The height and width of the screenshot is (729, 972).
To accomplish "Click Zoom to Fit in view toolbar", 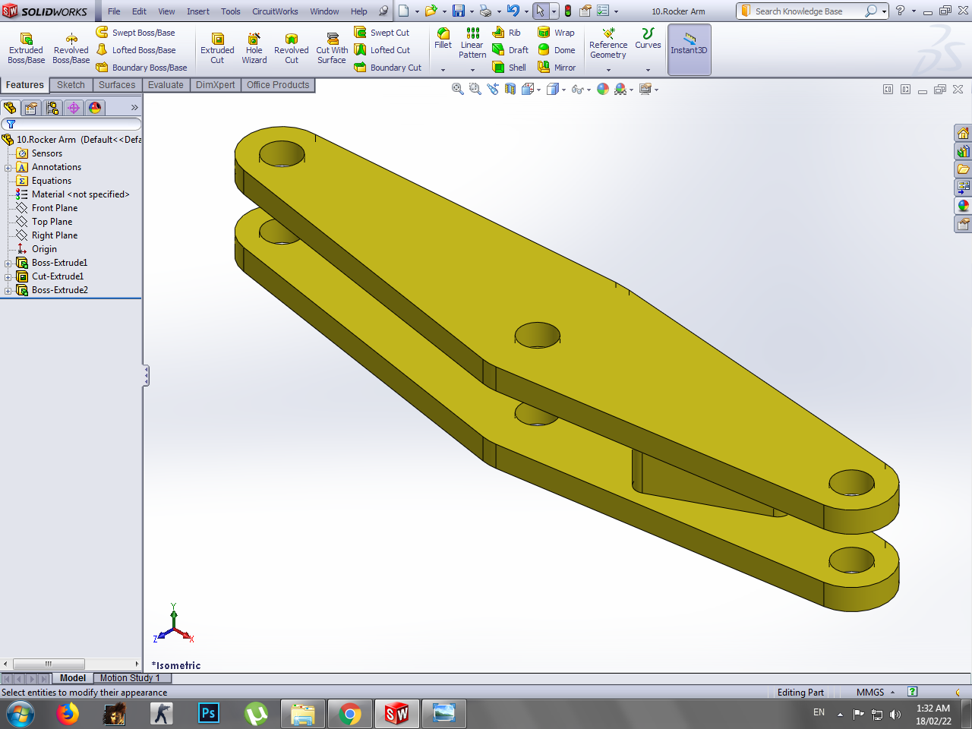I will (457, 89).
